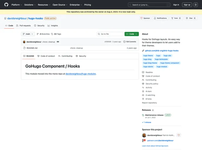Image resolution: width=202 pixels, height=150 pixels.
Task: Click the Go to file search field
Action: click(110, 34)
